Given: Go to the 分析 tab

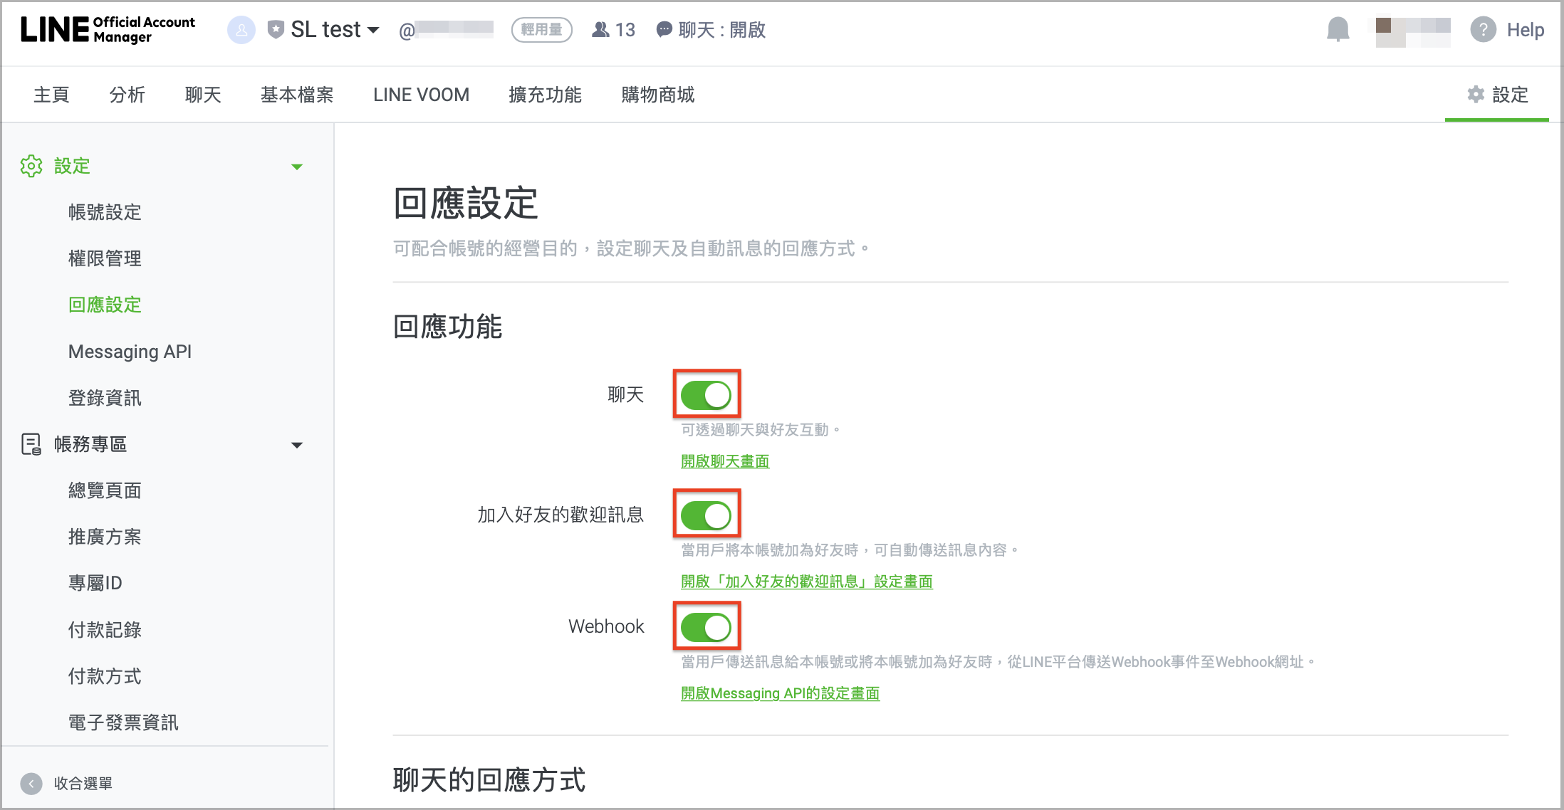Looking at the screenshot, I should 127,95.
